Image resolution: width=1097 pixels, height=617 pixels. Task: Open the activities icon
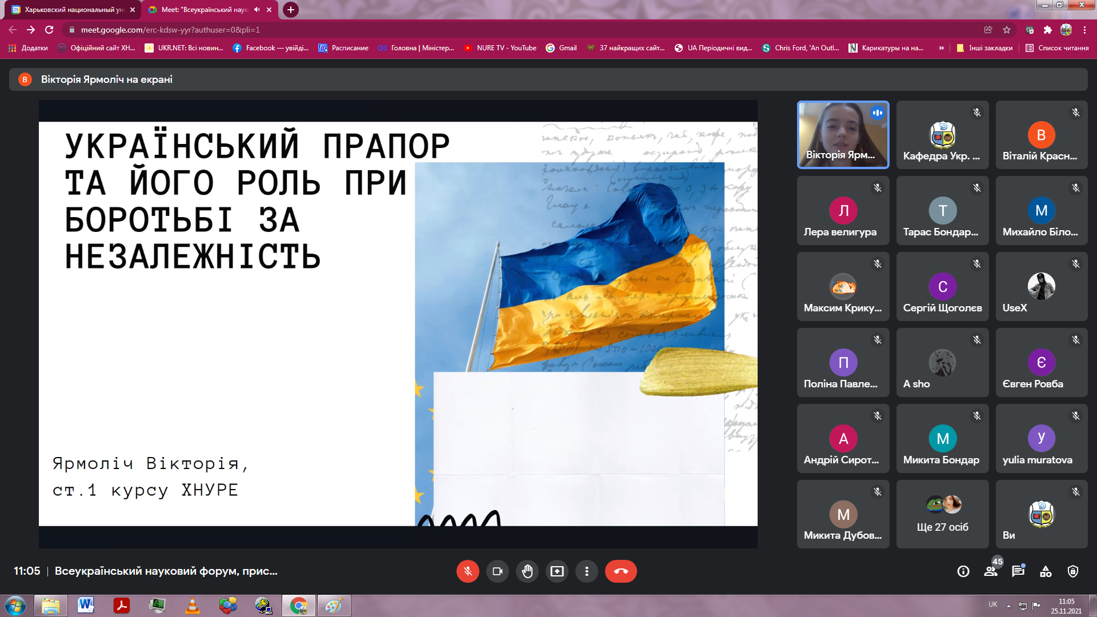[1046, 571]
